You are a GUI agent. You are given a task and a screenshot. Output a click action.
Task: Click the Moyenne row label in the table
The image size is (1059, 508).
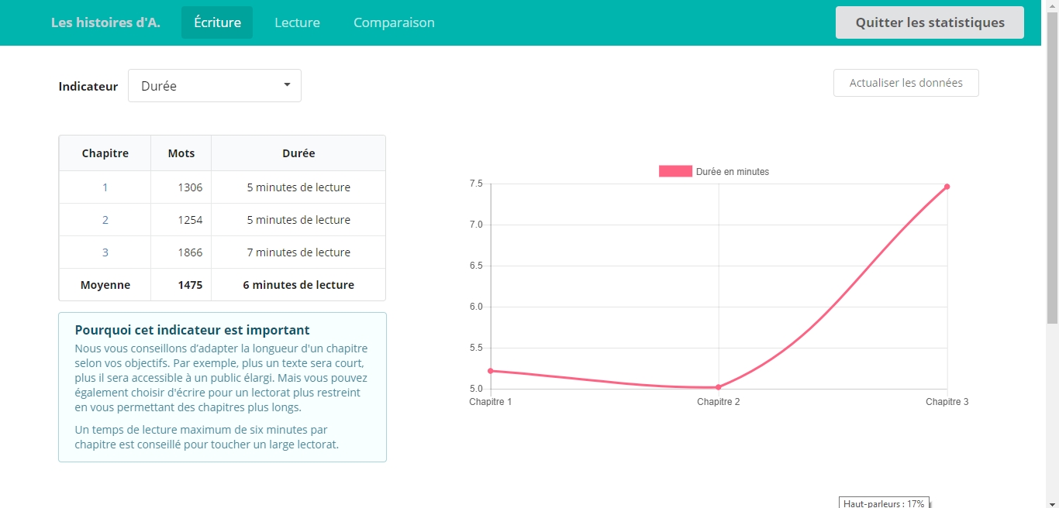click(105, 285)
